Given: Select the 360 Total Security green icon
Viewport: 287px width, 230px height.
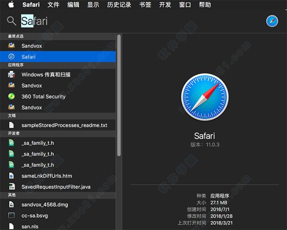Looking at the screenshot, I should coord(11,96).
